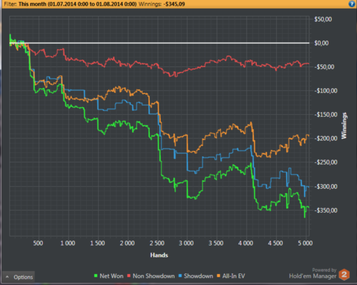This screenshot has height=285, width=357.
Task: Click the white $0,00 baseline in the graph
Action: [x=159, y=43]
